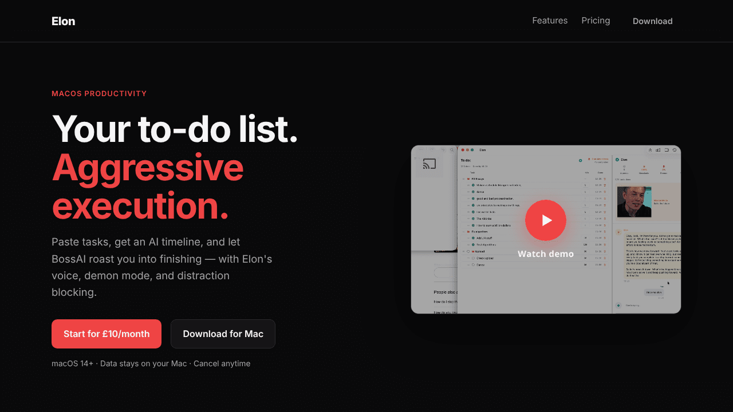
Task: Click the Elon logo in the header
Action: [x=63, y=21]
